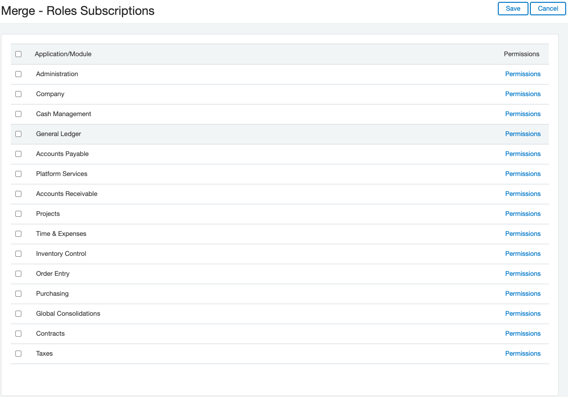Click Permissions link for Accounts Receivable
Viewport: 568px width, 397px height.
click(522, 194)
